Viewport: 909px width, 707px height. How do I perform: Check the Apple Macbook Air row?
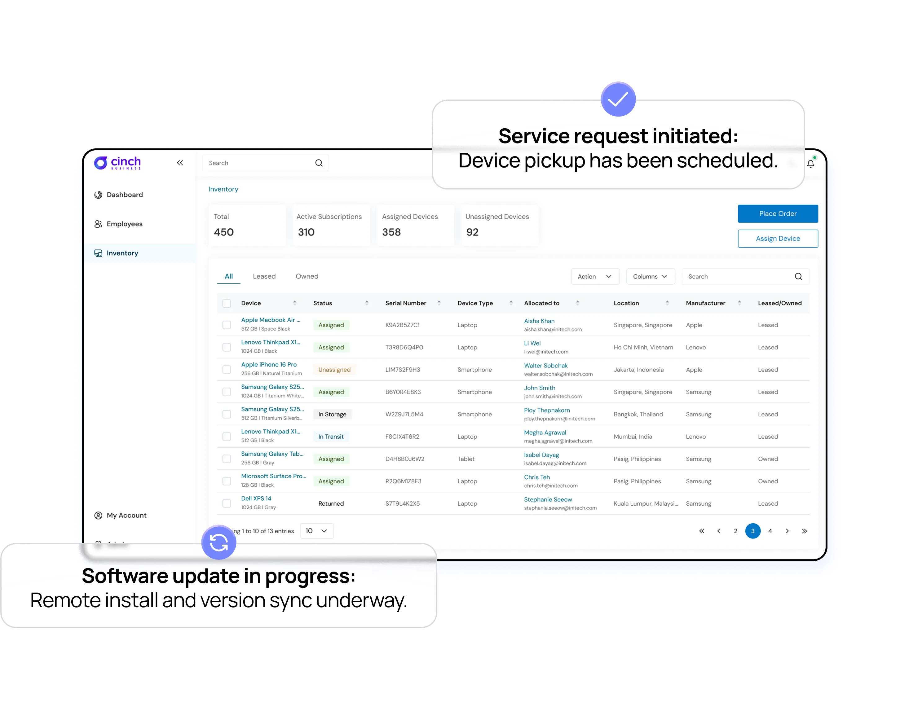[227, 325]
